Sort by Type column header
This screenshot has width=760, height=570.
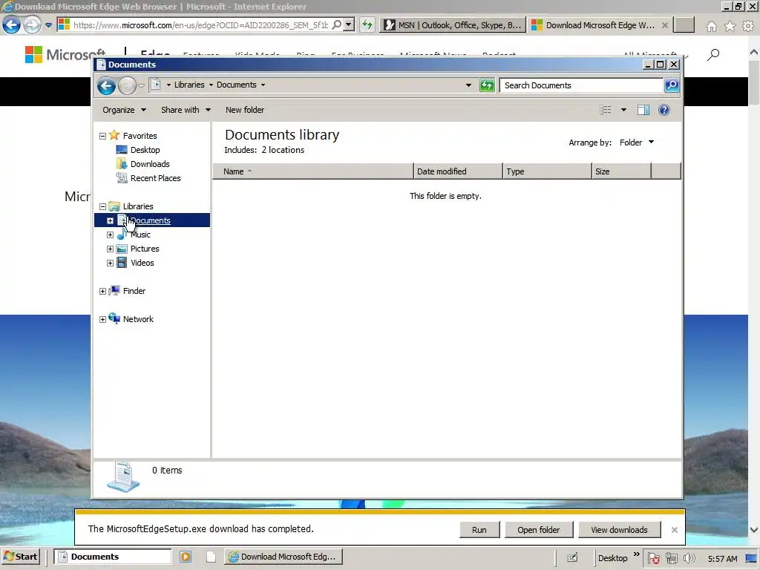547,171
